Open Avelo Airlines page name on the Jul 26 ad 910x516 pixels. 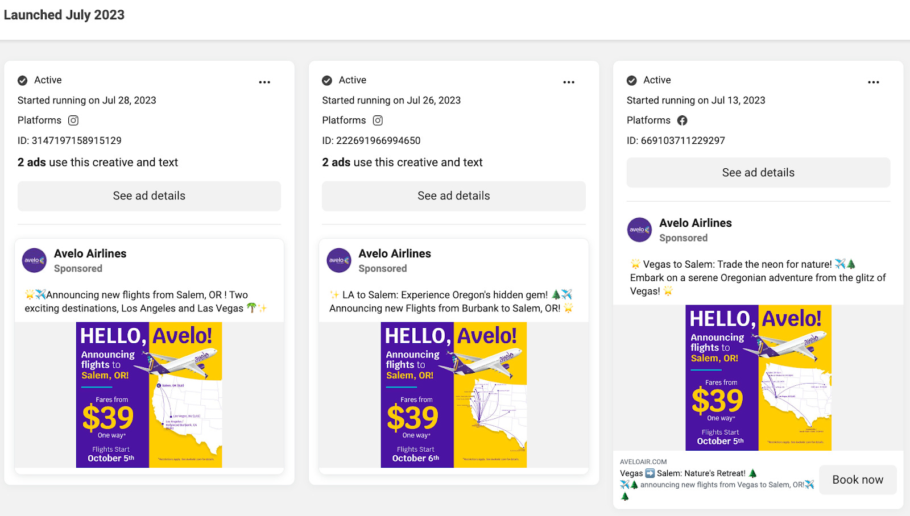(x=395, y=253)
